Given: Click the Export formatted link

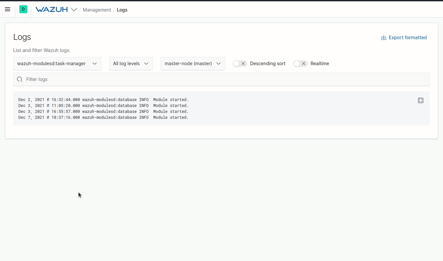Looking at the screenshot, I should click(x=408, y=38).
